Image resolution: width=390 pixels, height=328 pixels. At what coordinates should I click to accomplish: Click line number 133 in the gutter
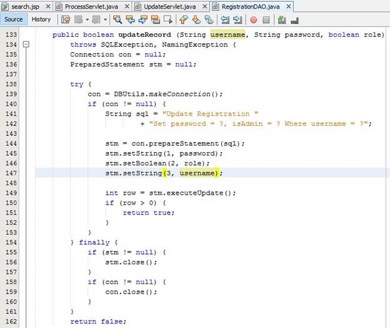11,34
